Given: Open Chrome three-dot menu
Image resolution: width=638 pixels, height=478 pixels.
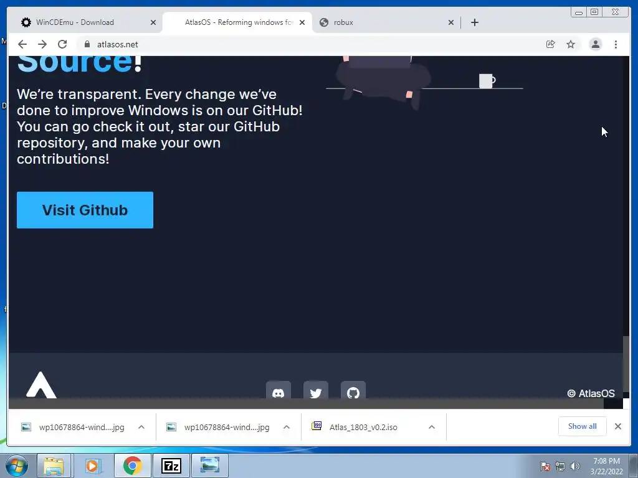Looking at the screenshot, I should click(x=616, y=44).
